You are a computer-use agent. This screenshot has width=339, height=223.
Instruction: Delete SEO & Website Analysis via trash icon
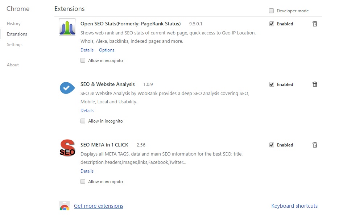pyautogui.click(x=315, y=84)
